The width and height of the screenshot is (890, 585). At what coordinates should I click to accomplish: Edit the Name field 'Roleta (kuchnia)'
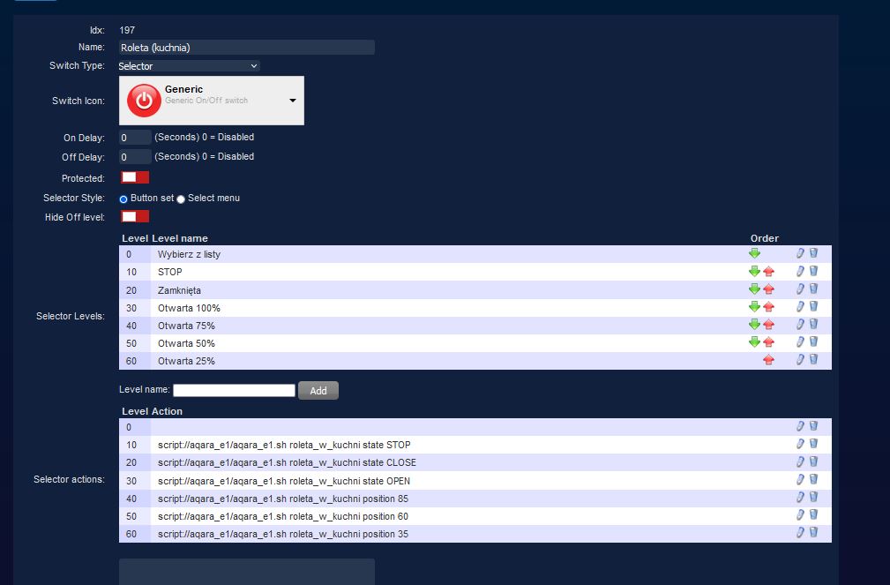coord(247,47)
